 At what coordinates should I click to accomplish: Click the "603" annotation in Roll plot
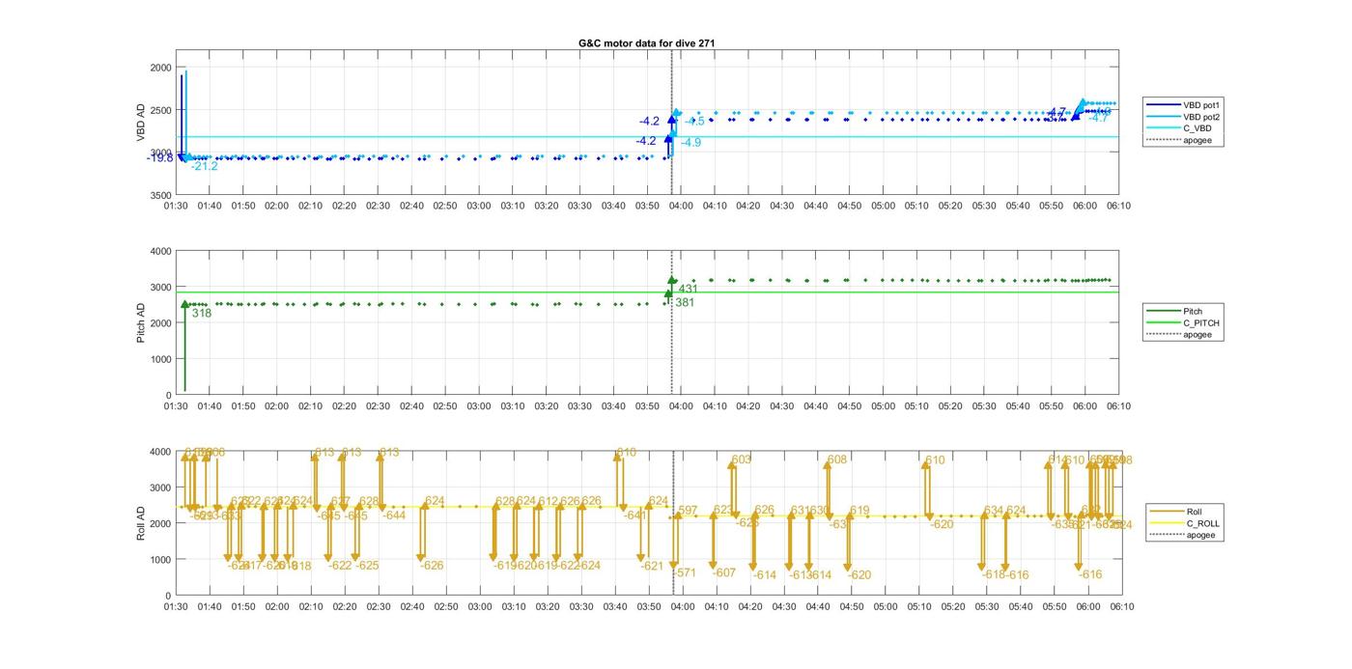pyautogui.click(x=742, y=460)
